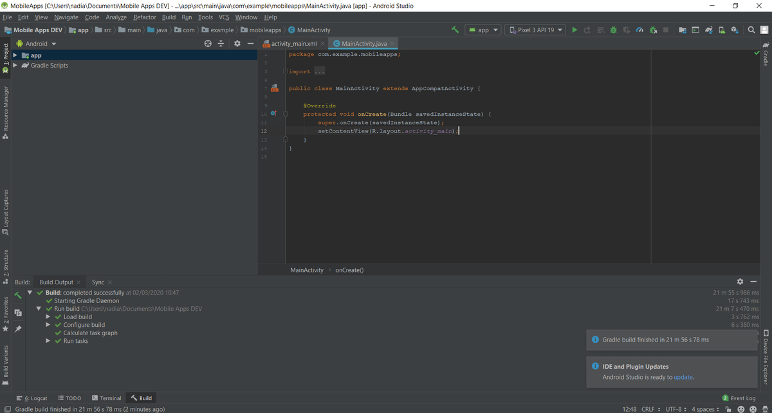Open the Device File Explorer side panel
The height and width of the screenshot is (413, 772).
tap(766, 357)
